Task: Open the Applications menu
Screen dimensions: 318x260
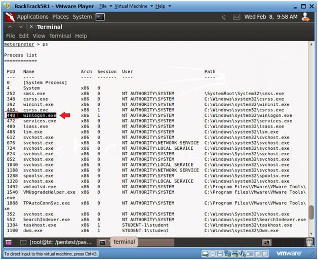Action: 32,17
